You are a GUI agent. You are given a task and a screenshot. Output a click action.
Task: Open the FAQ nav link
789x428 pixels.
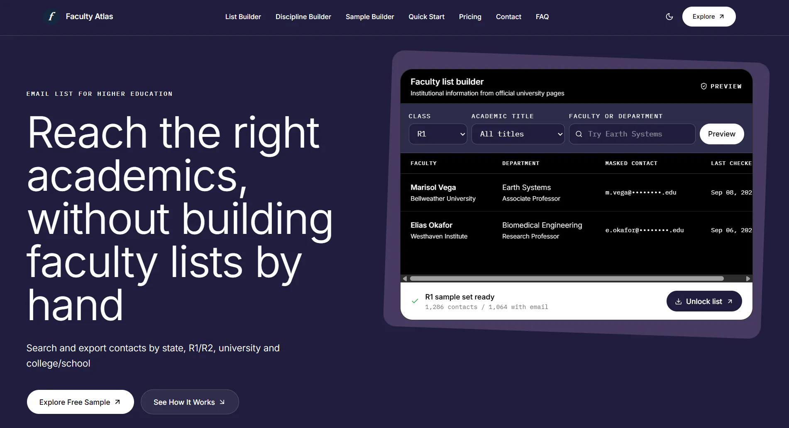[542, 17]
